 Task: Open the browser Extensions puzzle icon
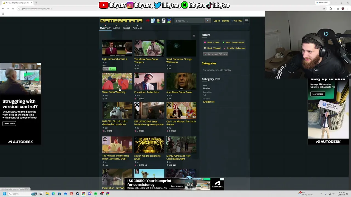330,8
